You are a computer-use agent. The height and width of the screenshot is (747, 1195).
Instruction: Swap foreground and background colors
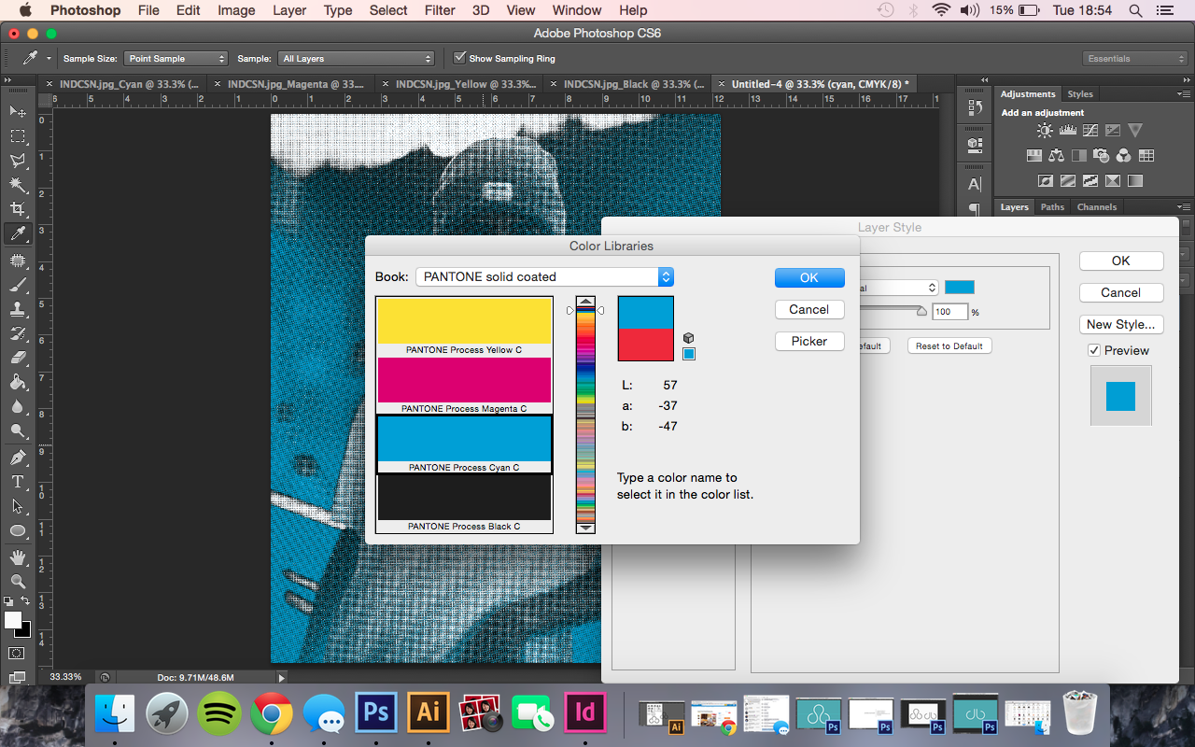pyautogui.click(x=26, y=601)
